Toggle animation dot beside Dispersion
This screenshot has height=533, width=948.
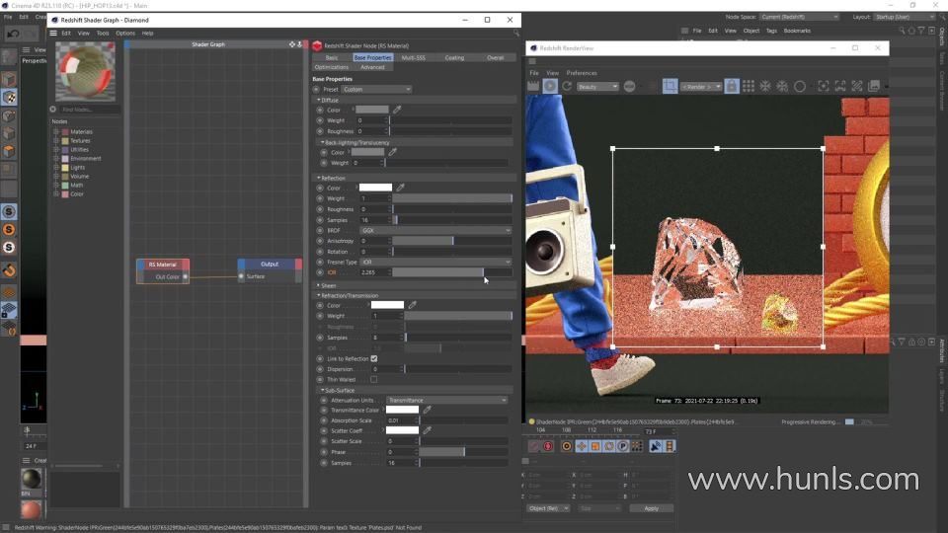(x=320, y=369)
